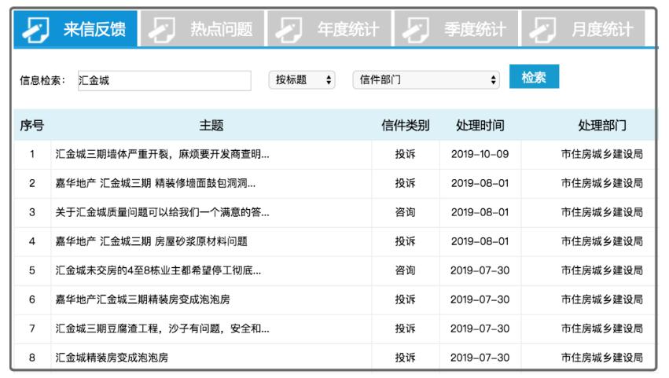This screenshot has width=669, height=378.
Task: Open letter 汇金城未交房的4至8栋业主都希望停工彻底
Action: pos(158,270)
